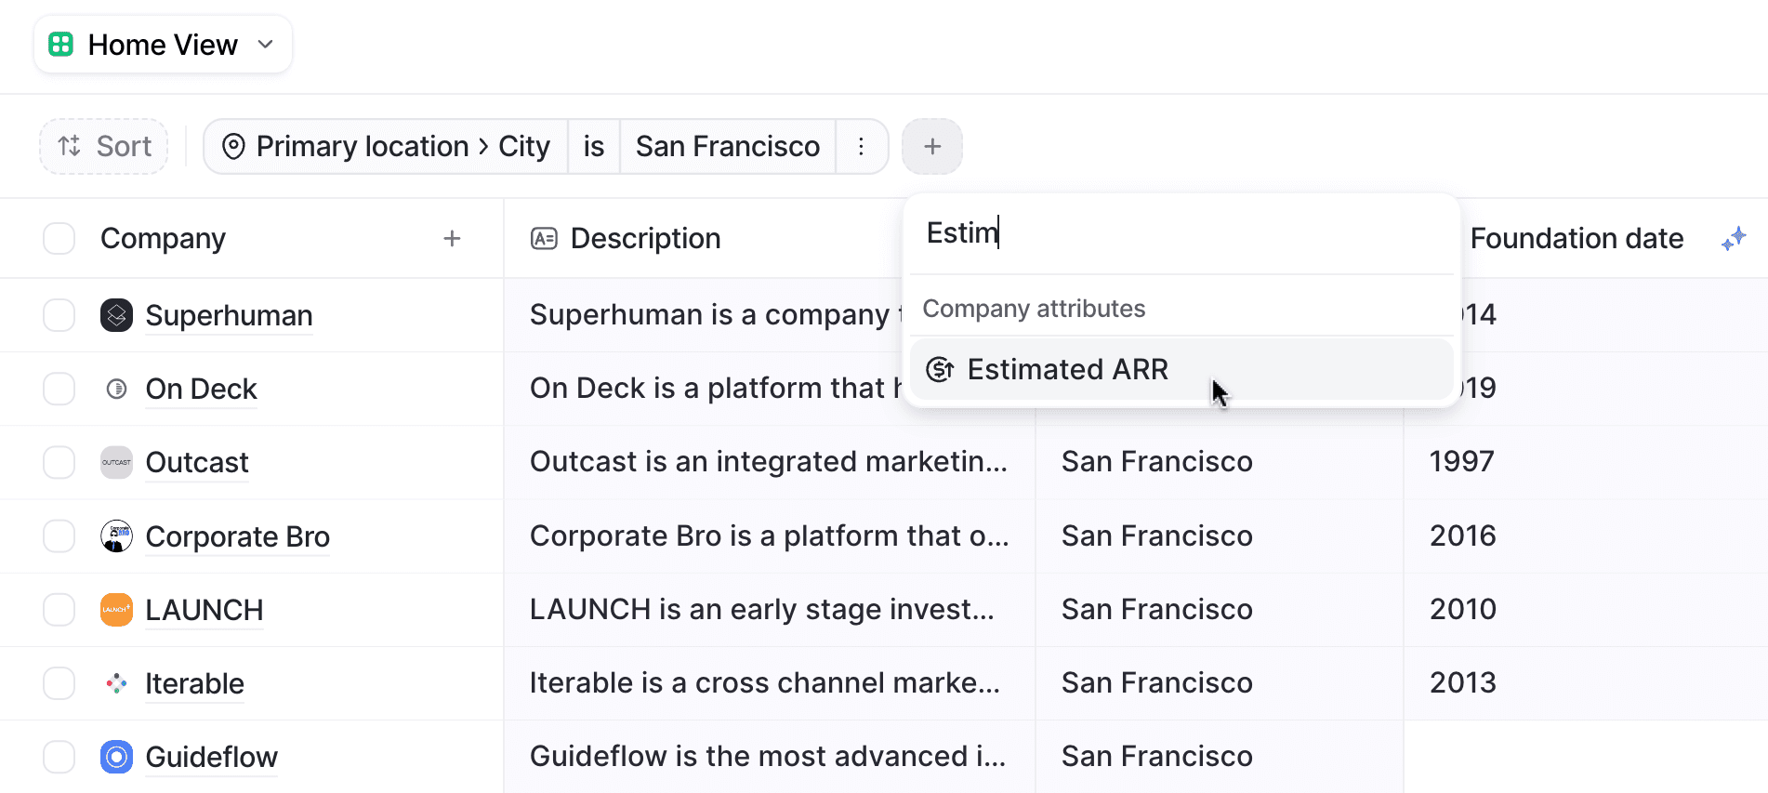Check the Outcast row checkbox
Screen dimensions: 1768x793
pos(59,462)
